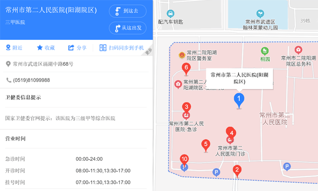The image size is (318, 191).
Task: Click the 门诊 hospital icon under marker 4
Action: tap(230, 140)
